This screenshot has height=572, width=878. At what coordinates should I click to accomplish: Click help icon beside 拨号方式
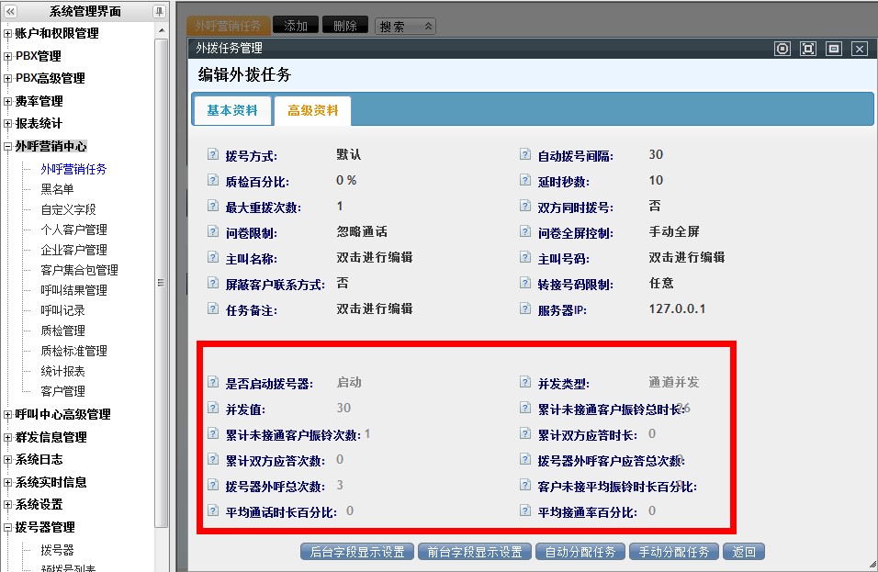[x=213, y=154]
